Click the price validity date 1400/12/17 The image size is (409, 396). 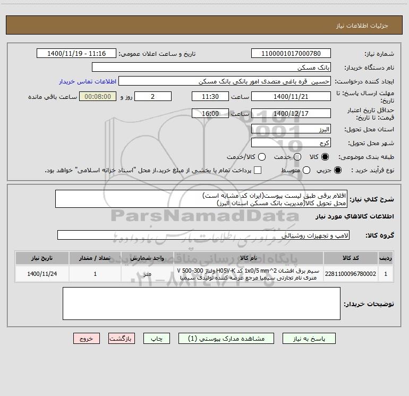(x=291, y=113)
